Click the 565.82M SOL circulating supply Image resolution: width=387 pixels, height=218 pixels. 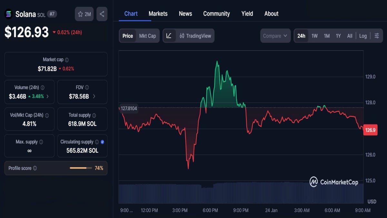82,151
